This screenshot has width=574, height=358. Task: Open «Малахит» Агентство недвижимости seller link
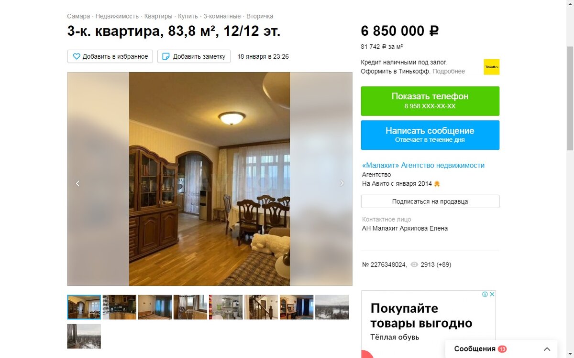(x=423, y=165)
